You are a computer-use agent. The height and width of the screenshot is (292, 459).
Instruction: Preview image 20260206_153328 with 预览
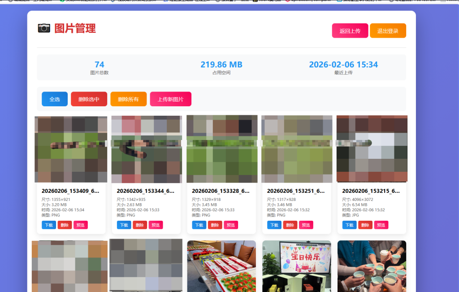pos(231,225)
